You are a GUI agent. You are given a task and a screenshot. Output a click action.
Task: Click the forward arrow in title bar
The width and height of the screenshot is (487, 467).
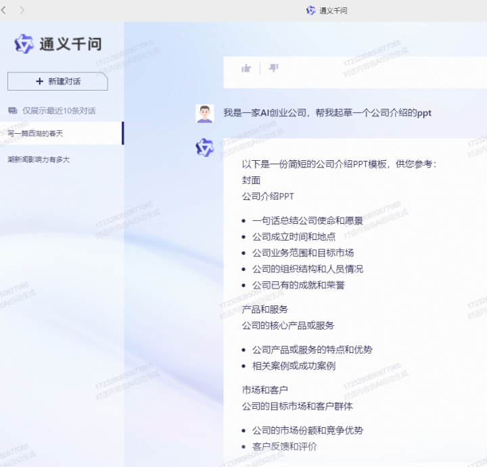[x=22, y=10]
